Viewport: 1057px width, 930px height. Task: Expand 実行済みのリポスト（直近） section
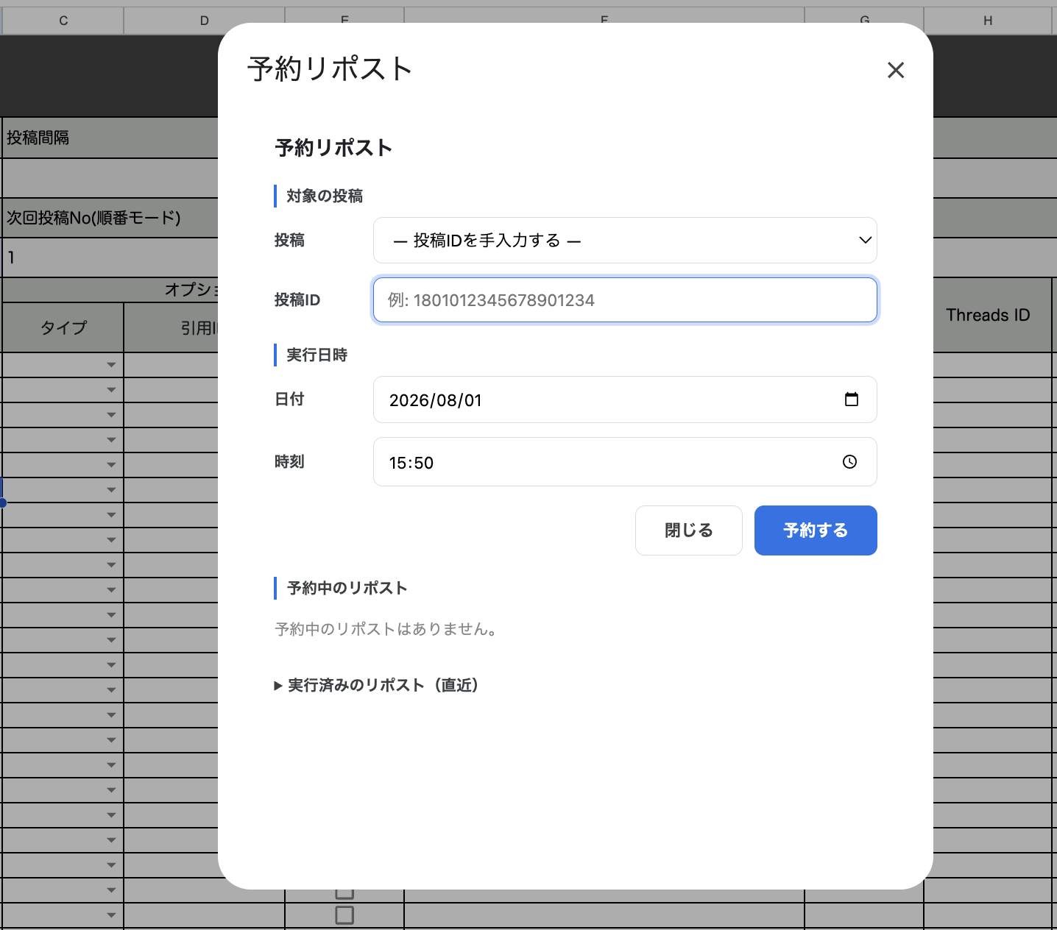377,685
